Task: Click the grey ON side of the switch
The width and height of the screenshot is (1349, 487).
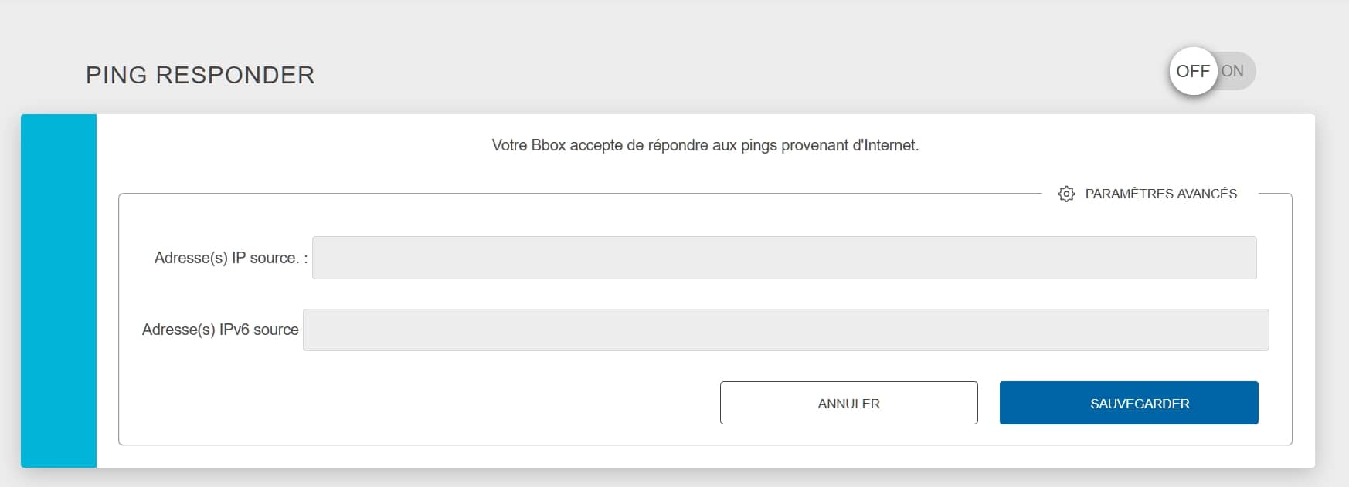Action: 1235,71
